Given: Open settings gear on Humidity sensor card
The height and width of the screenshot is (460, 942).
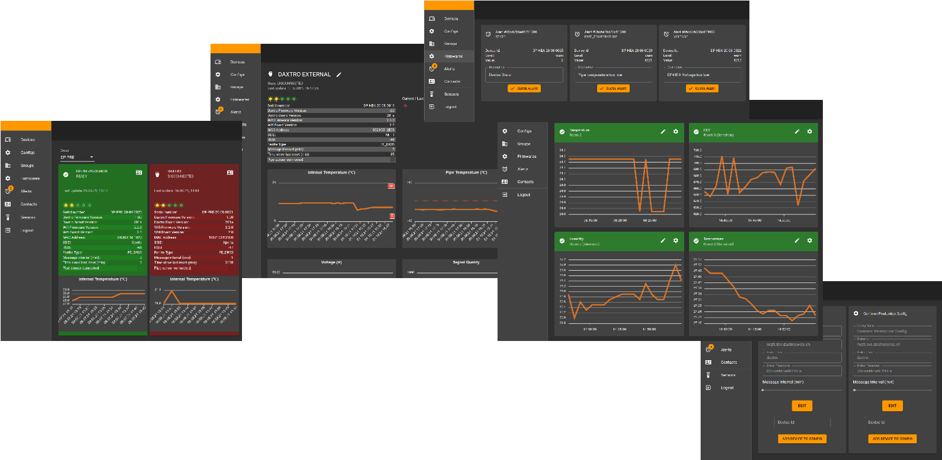Looking at the screenshot, I should (675, 240).
